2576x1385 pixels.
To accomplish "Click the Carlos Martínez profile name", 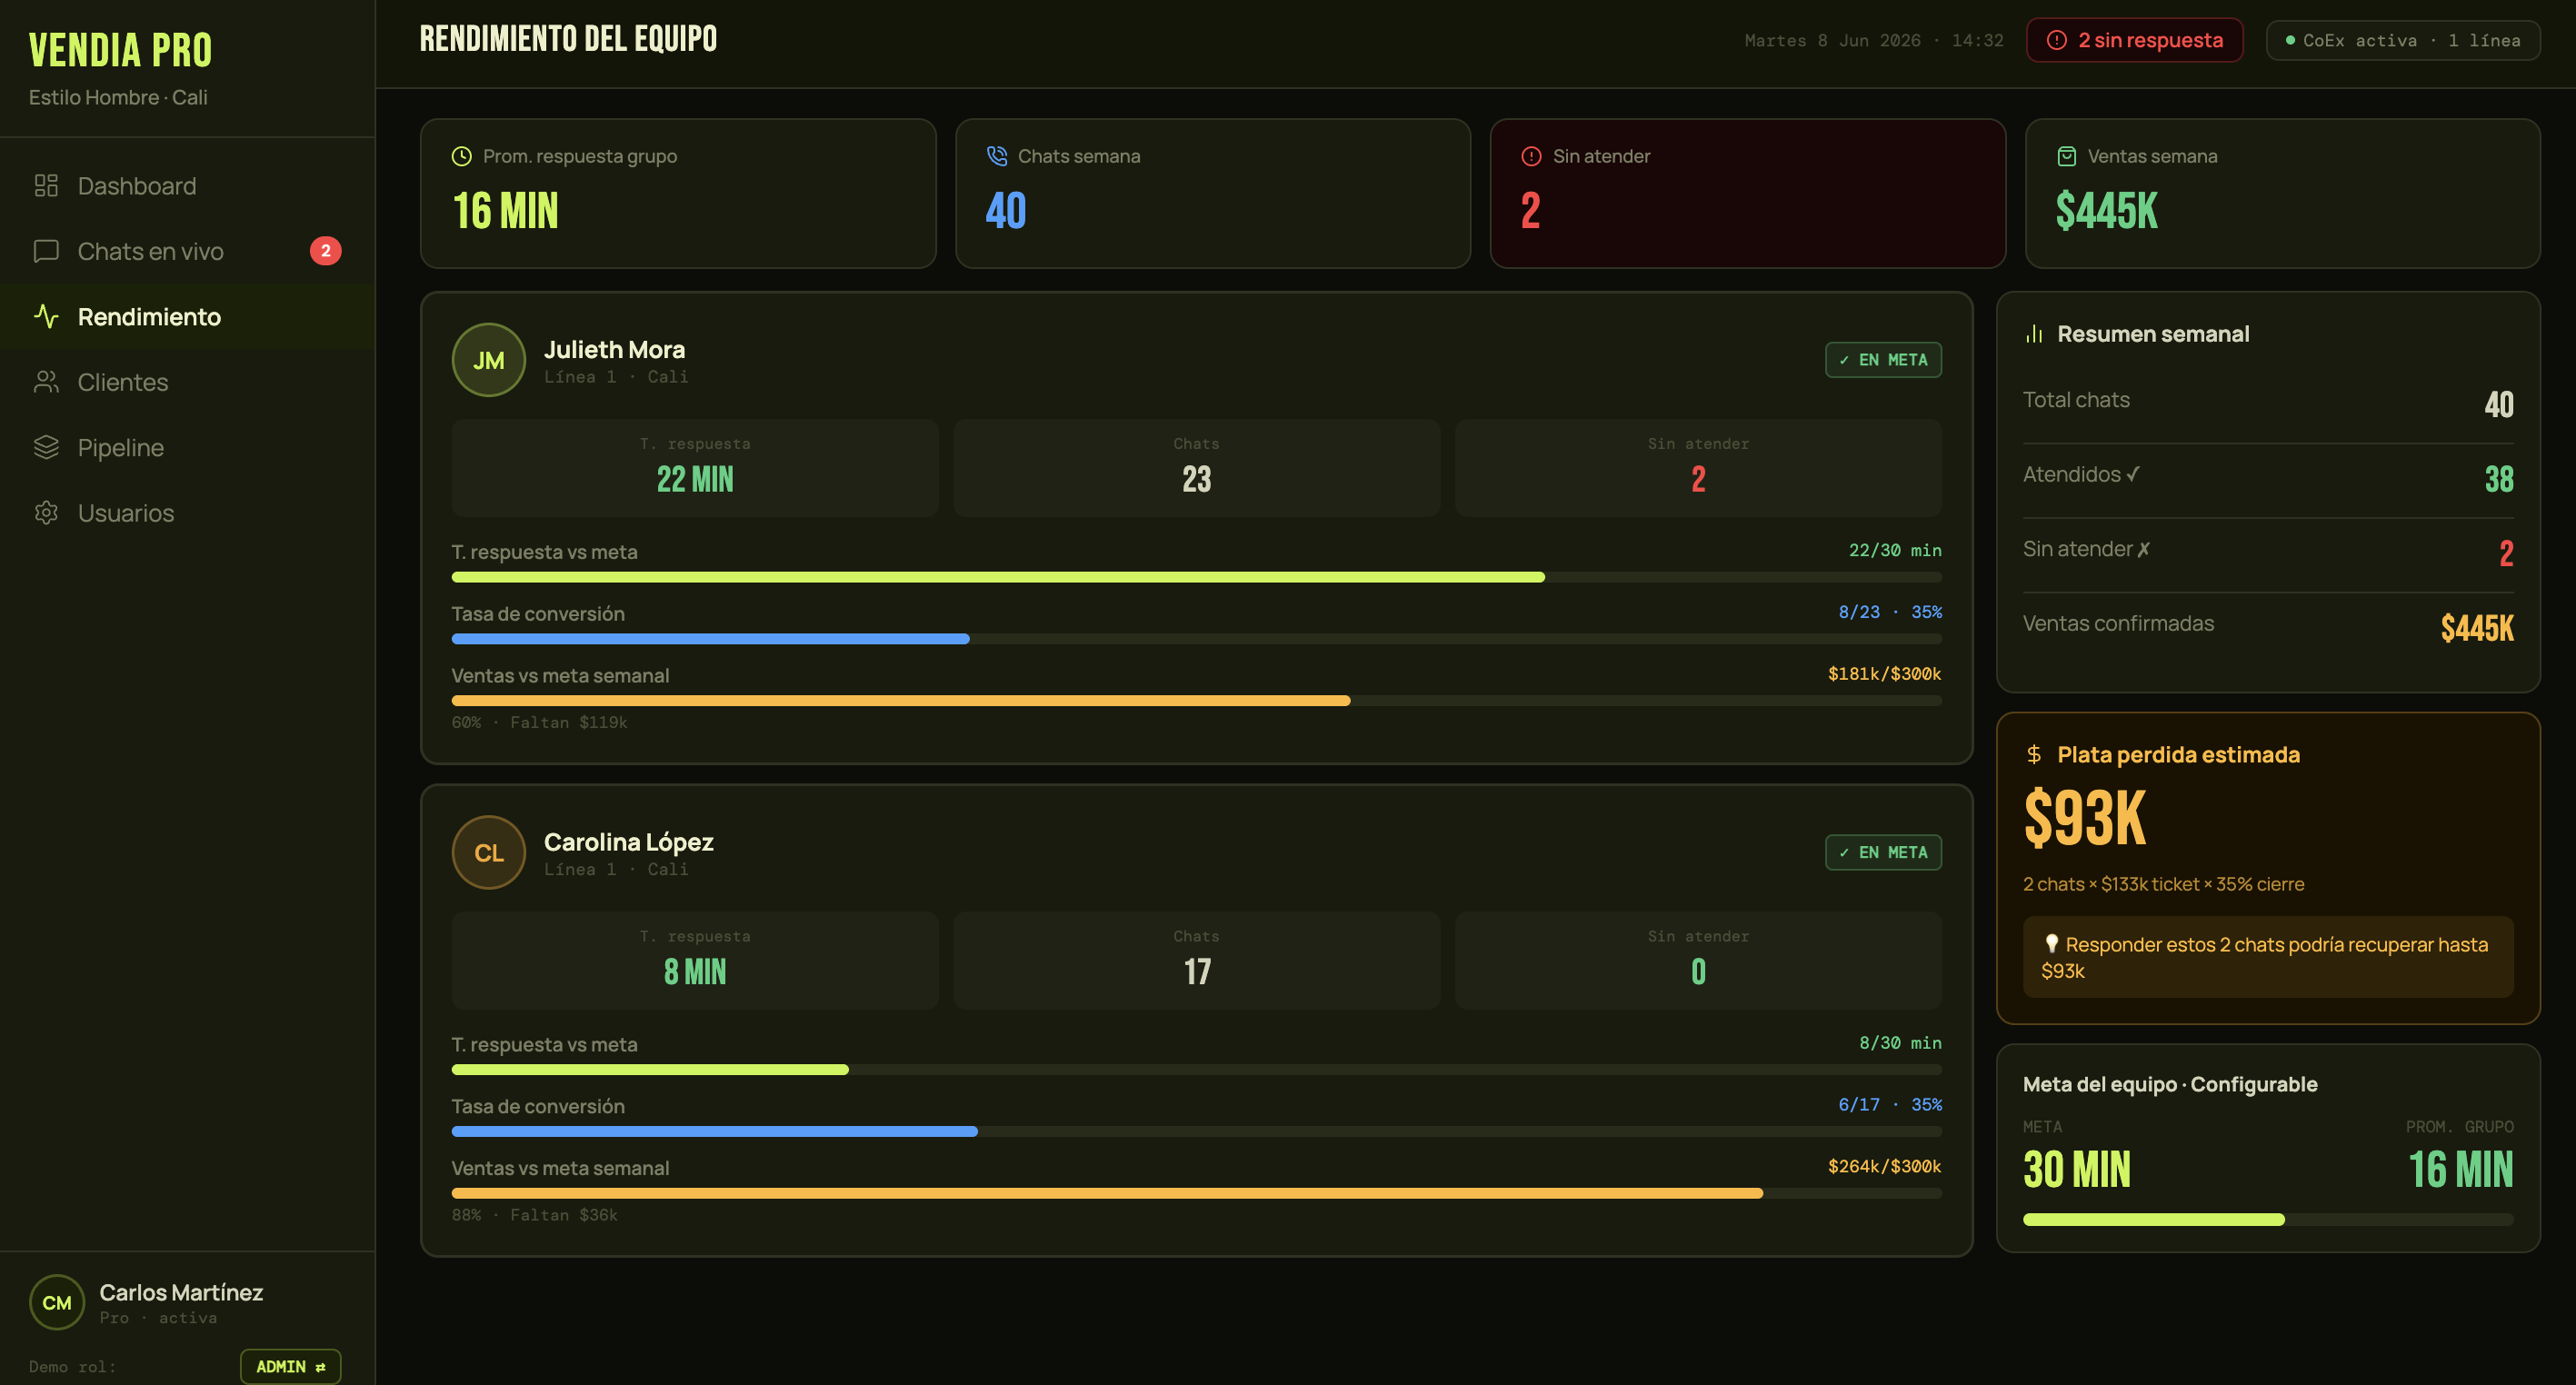I will click(x=181, y=1292).
